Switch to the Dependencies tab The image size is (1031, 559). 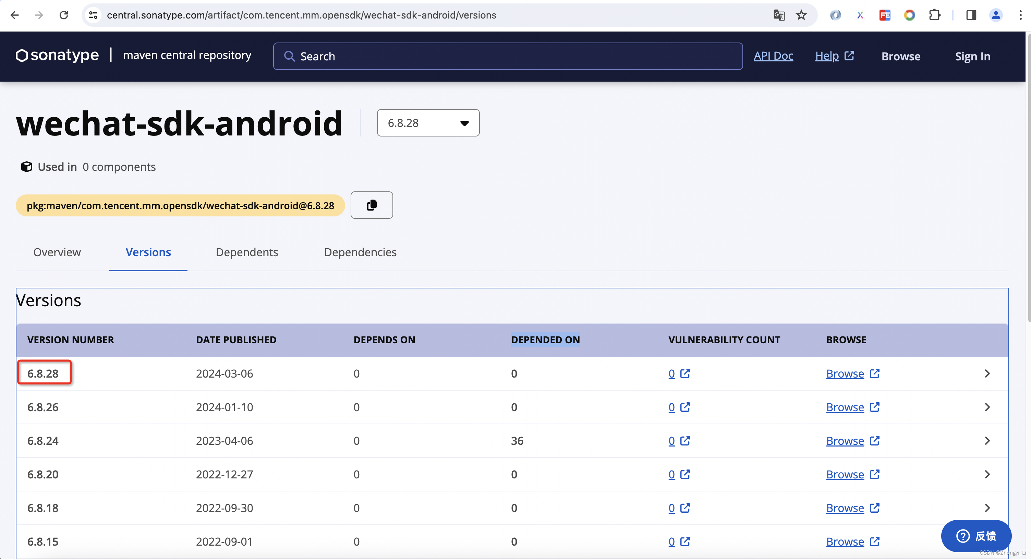pos(360,252)
